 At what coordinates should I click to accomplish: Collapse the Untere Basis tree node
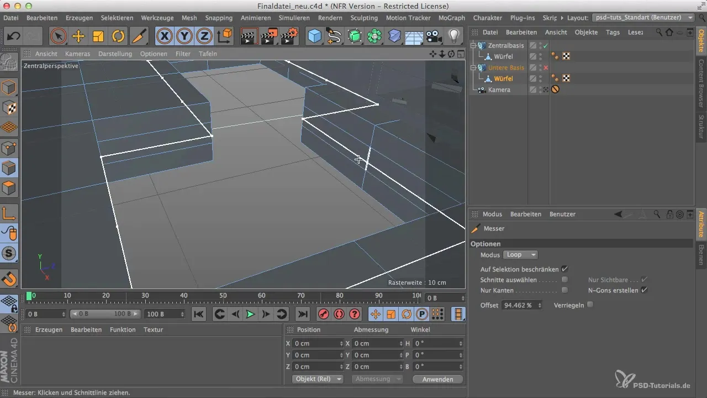click(x=473, y=67)
